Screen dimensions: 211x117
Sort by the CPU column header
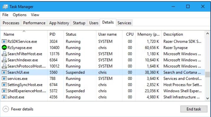tap(129, 34)
